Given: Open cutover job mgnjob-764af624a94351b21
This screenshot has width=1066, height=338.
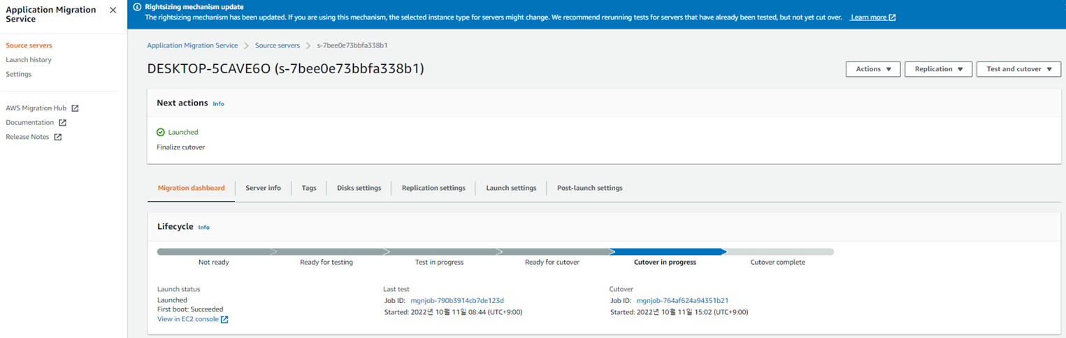Looking at the screenshot, I should pos(682,301).
